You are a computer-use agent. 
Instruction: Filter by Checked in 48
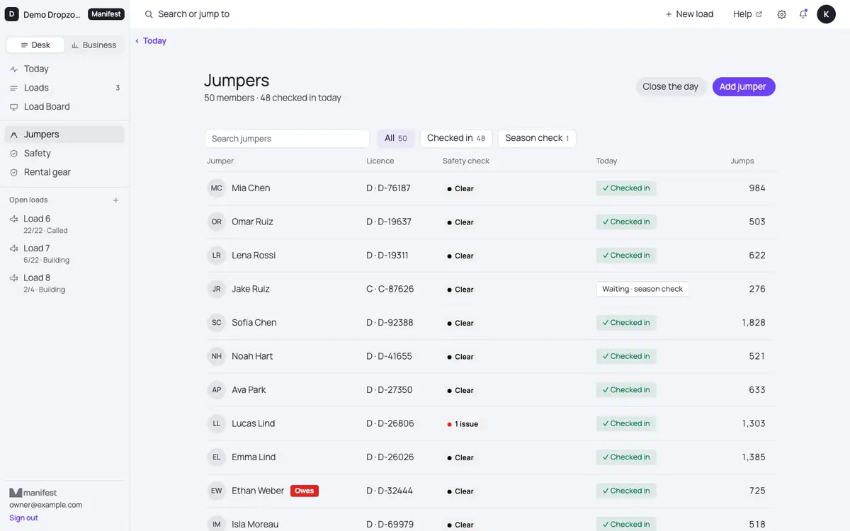click(x=456, y=138)
